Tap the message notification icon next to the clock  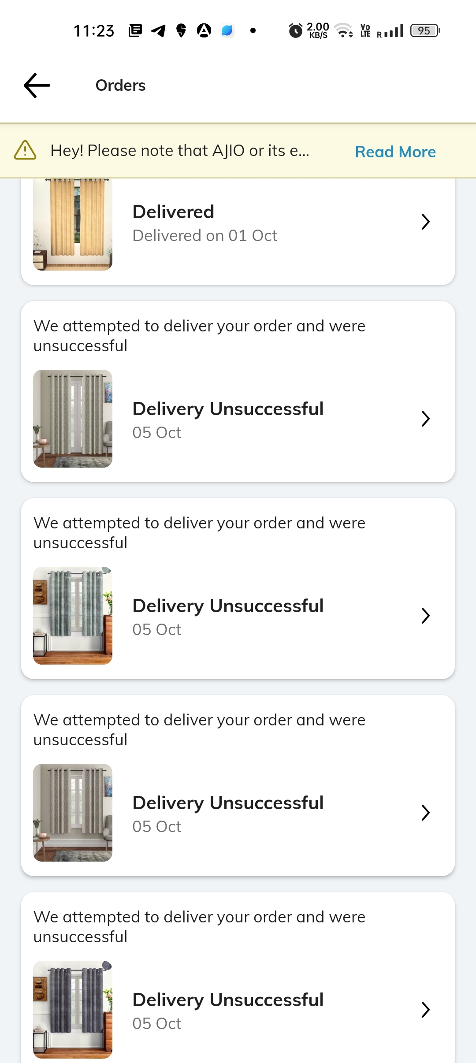135,30
